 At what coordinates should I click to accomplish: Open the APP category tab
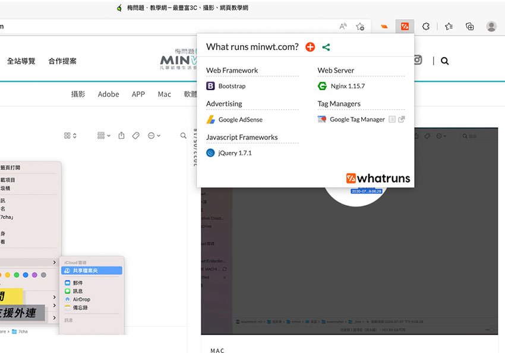click(138, 94)
